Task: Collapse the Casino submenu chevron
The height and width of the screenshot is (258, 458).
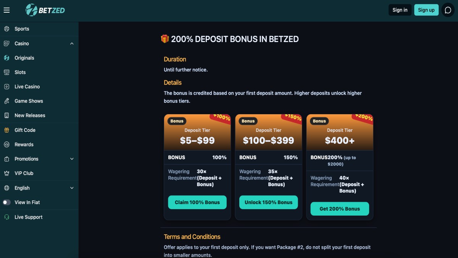Action: (72, 44)
